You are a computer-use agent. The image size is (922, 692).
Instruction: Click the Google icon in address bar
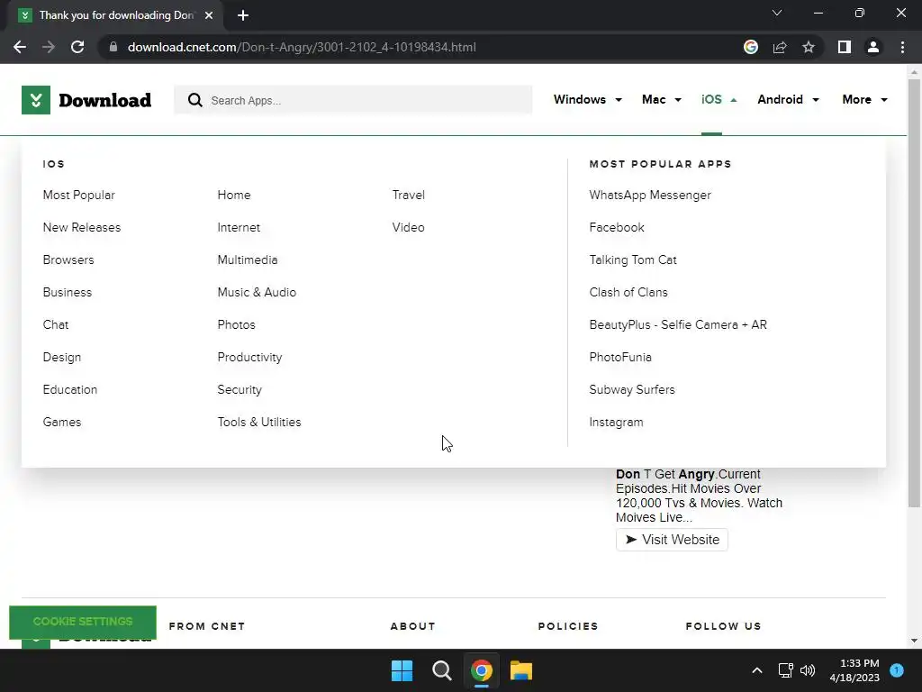click(x=751, y=47)
